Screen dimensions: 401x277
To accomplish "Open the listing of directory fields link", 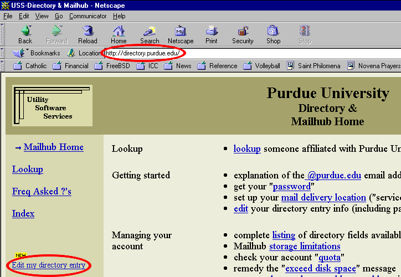I will click(284, 235).
